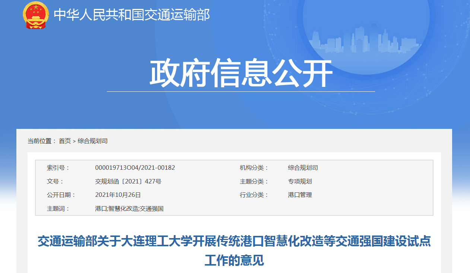Click the 行业分类 field label

pyautogui.click(x=254, y=195)
